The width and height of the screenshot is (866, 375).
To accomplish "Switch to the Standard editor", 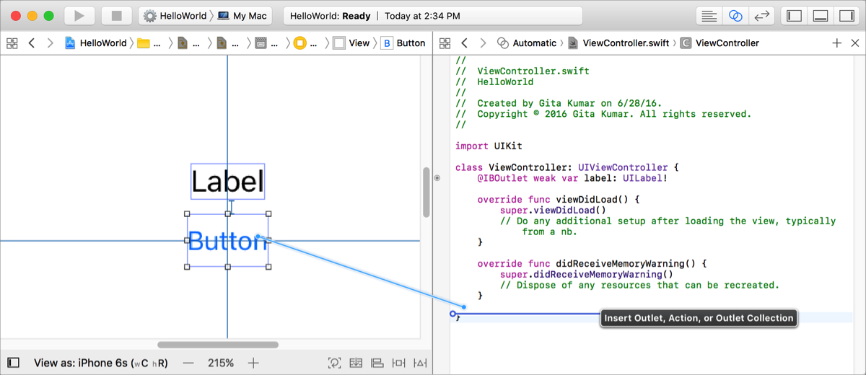I will 709,16.
